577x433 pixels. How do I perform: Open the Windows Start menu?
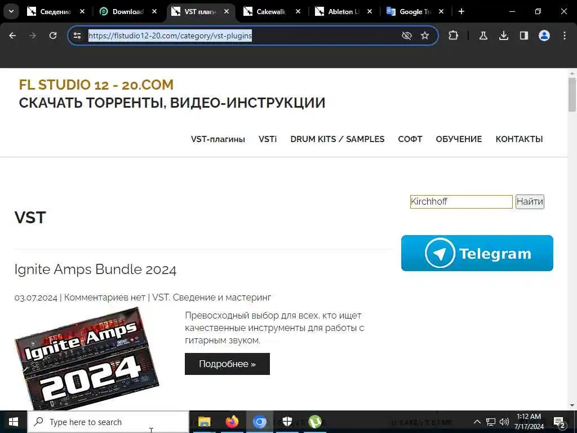pyautogui.click(x=14, y=422)
